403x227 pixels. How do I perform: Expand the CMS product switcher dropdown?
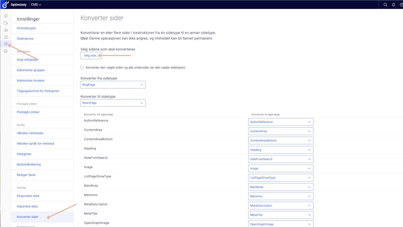tap(36, 5)
